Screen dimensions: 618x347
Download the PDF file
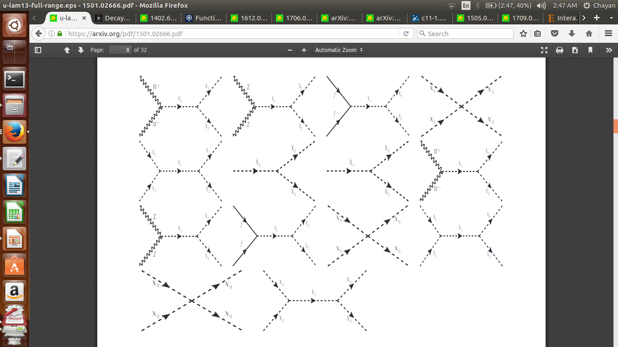coord(575,50)
